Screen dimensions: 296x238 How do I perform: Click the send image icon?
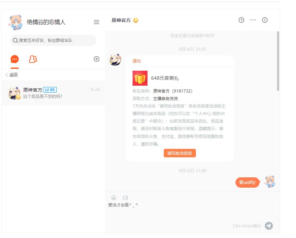(125, 198)
